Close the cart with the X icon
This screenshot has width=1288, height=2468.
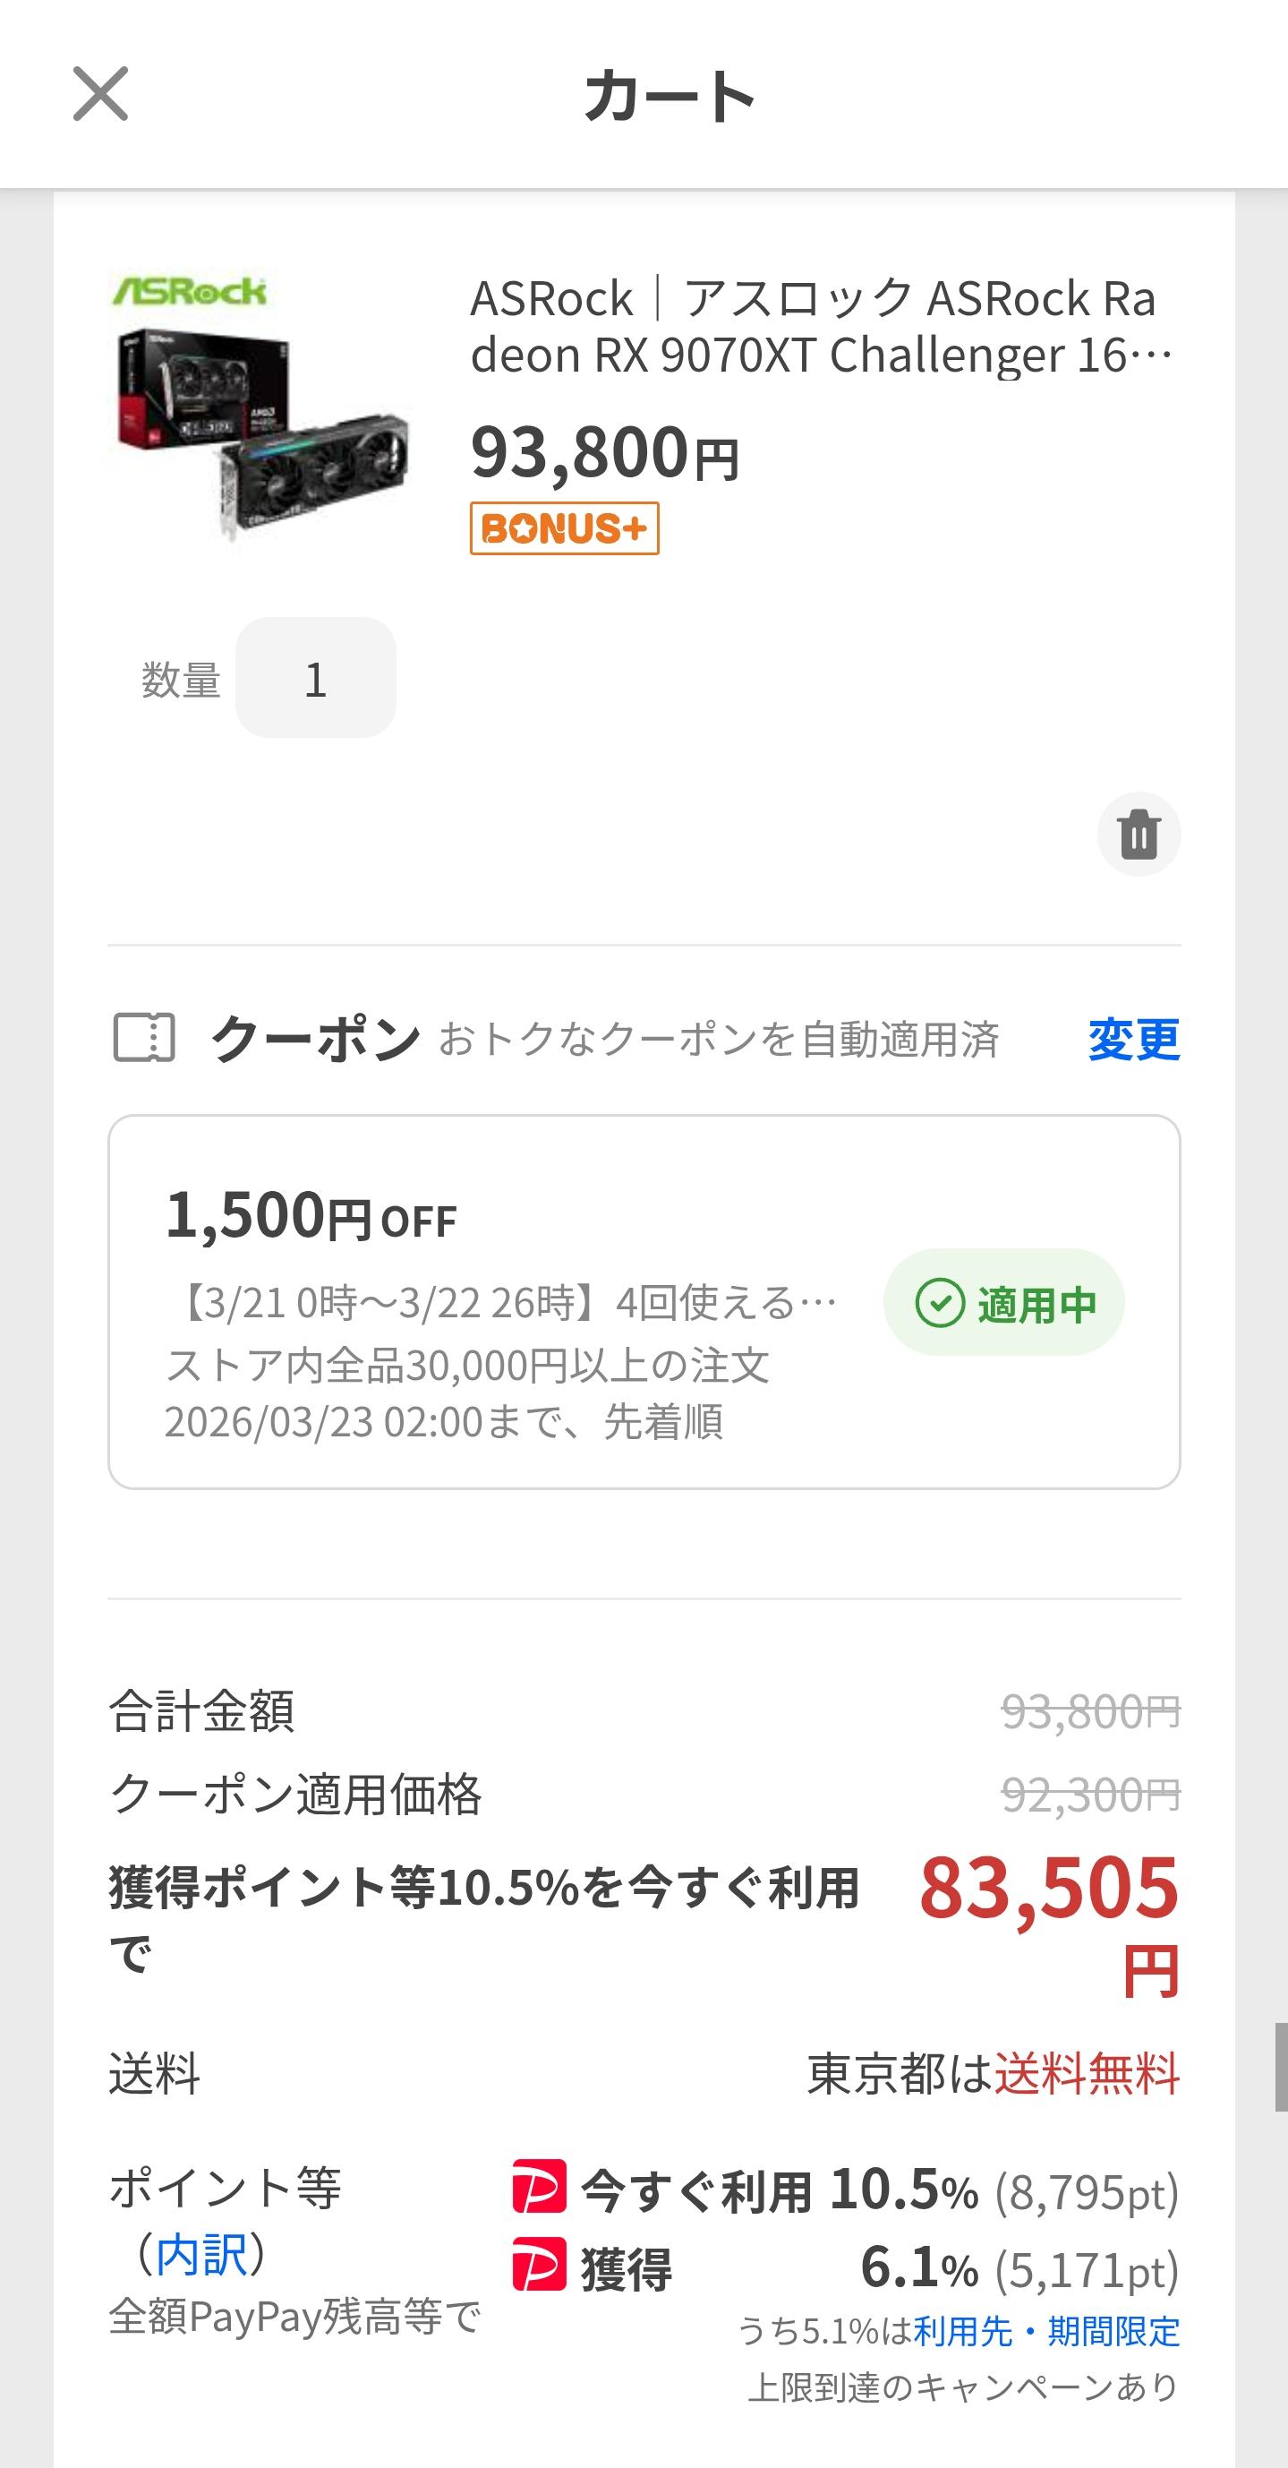[x=100, y=94]
